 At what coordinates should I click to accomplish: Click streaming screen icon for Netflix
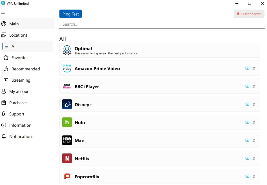247,159
